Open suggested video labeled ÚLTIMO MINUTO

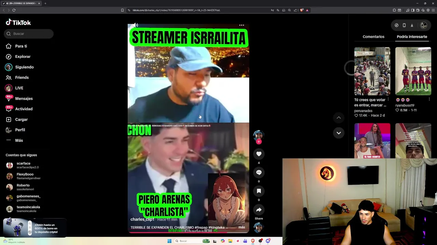(x=372, y=141)
